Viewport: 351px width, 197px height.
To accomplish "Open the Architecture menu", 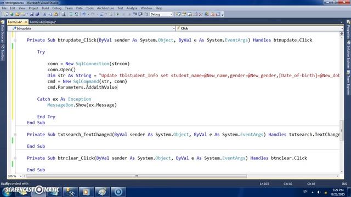I will (105, 8).
